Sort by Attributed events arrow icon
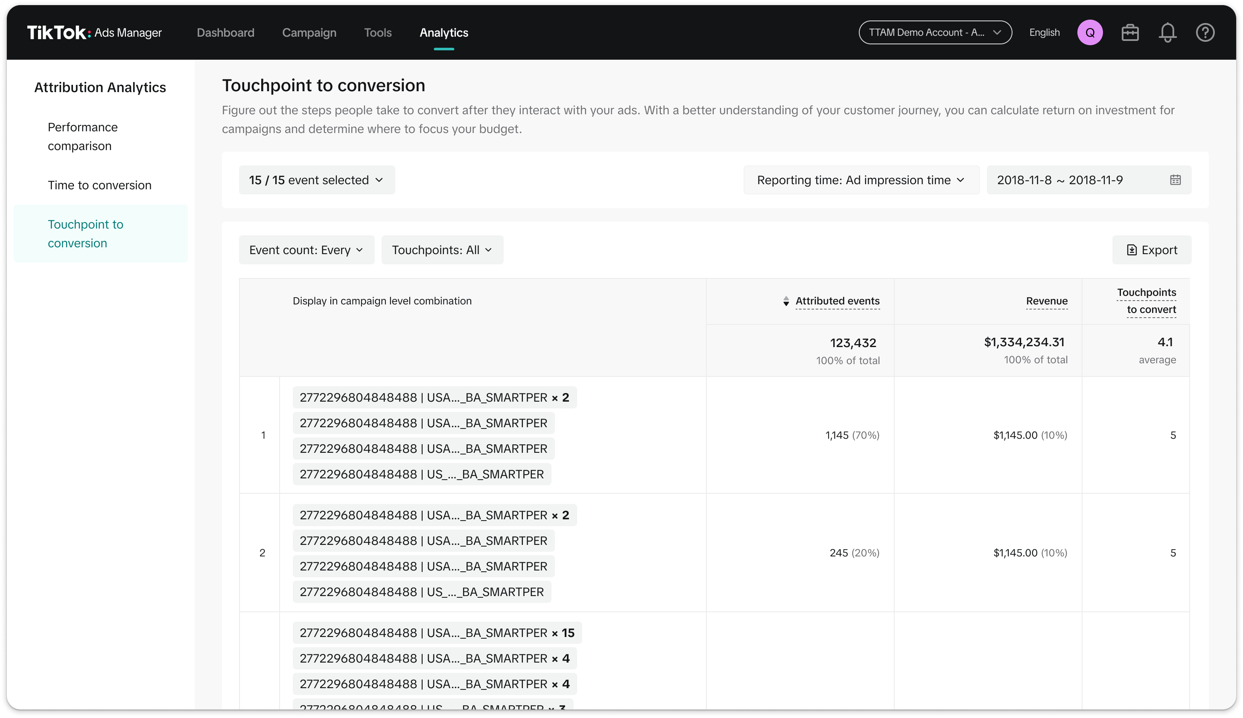The height and width of the screenshot is (718, 1243). (786, 301)
